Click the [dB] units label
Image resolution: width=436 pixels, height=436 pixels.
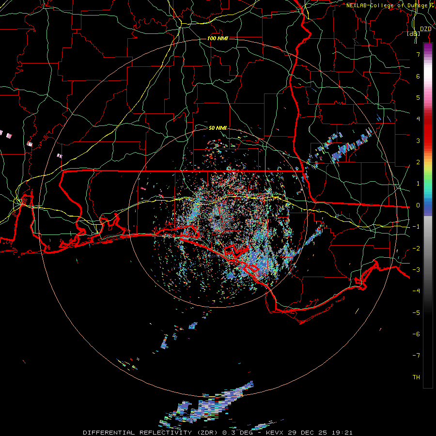(414, 34)
